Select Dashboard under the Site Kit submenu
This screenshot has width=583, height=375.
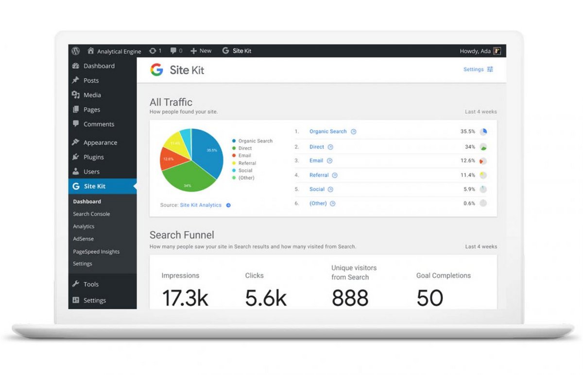pyautogui.click(x=87, y=202)
